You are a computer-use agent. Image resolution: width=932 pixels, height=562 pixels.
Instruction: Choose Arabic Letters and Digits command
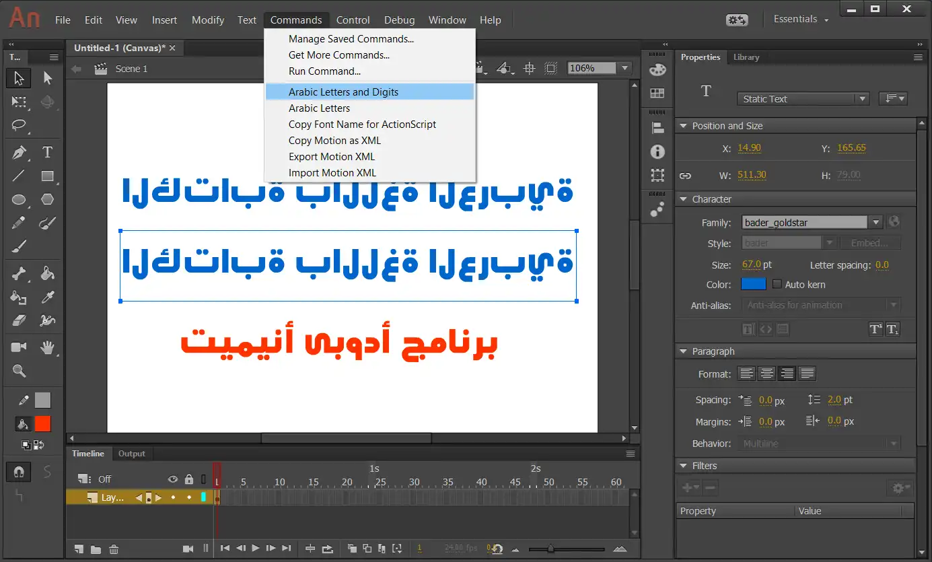point(370,92)
